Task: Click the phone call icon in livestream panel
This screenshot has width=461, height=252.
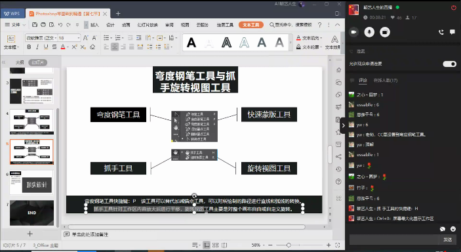Action: click(x=441, y=32)
